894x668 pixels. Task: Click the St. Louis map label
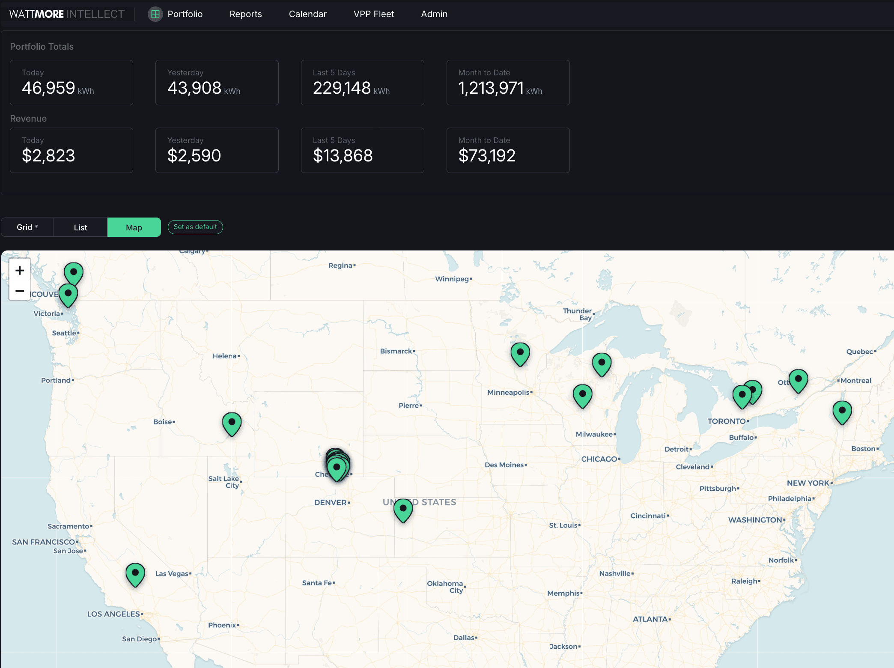click(563, 525)
